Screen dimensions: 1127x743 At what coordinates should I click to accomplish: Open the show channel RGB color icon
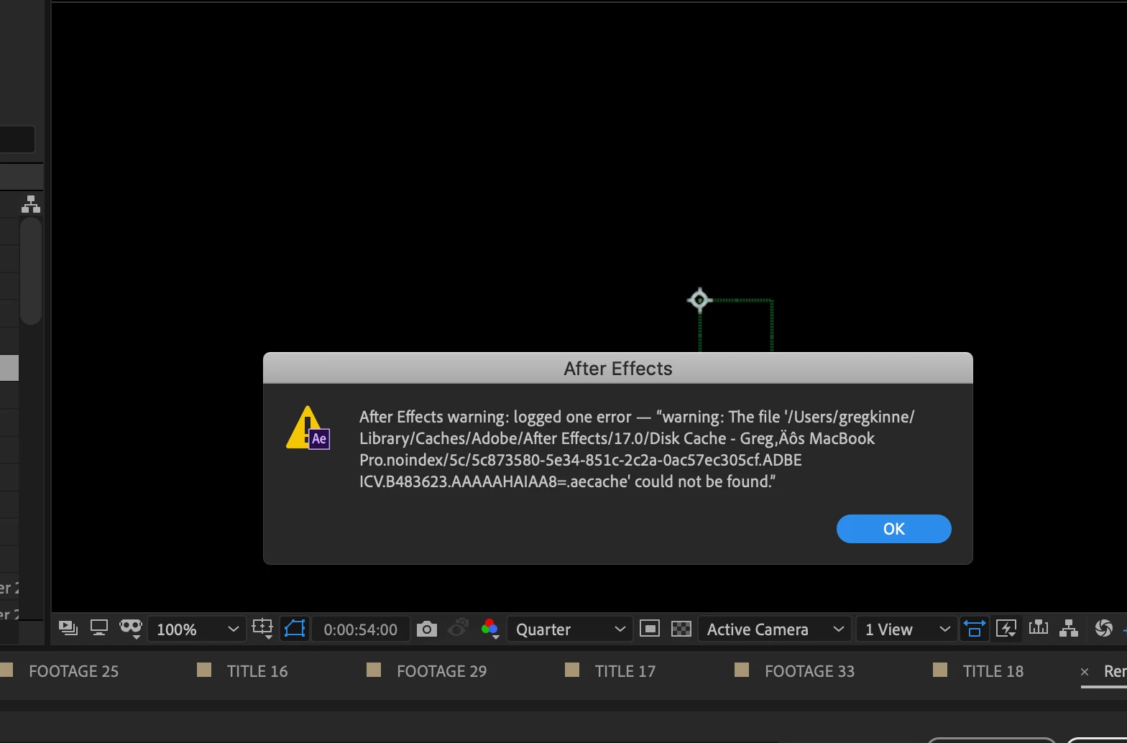tap(490, 629)
